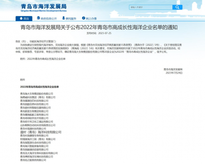Click the round icon beside 网上办事
The width and height of the screenshot is (205, 164).
coord(84,18)
